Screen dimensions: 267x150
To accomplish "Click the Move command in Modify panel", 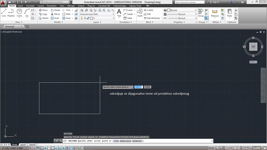I will click(x=43, y=10).
